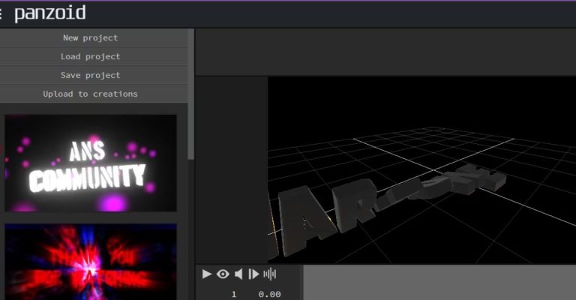The width and height of the screenshot is (576, 300).
Task: Open the red Thank You For Watching thumbnail
Action: pos(91,262)
